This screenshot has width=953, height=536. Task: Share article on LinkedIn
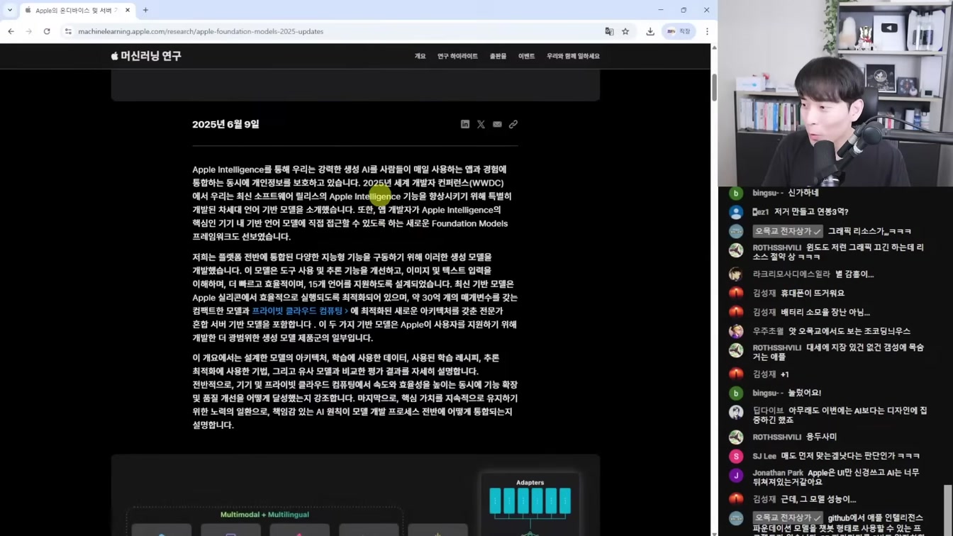(465, 124)
